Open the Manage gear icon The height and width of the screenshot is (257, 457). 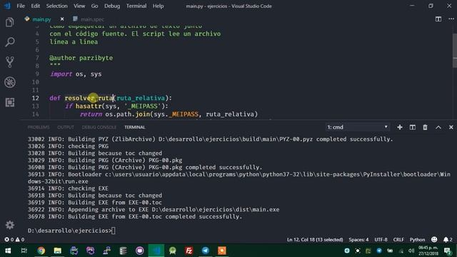pos(9,225)
